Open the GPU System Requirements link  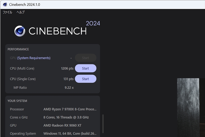[34, 58]
